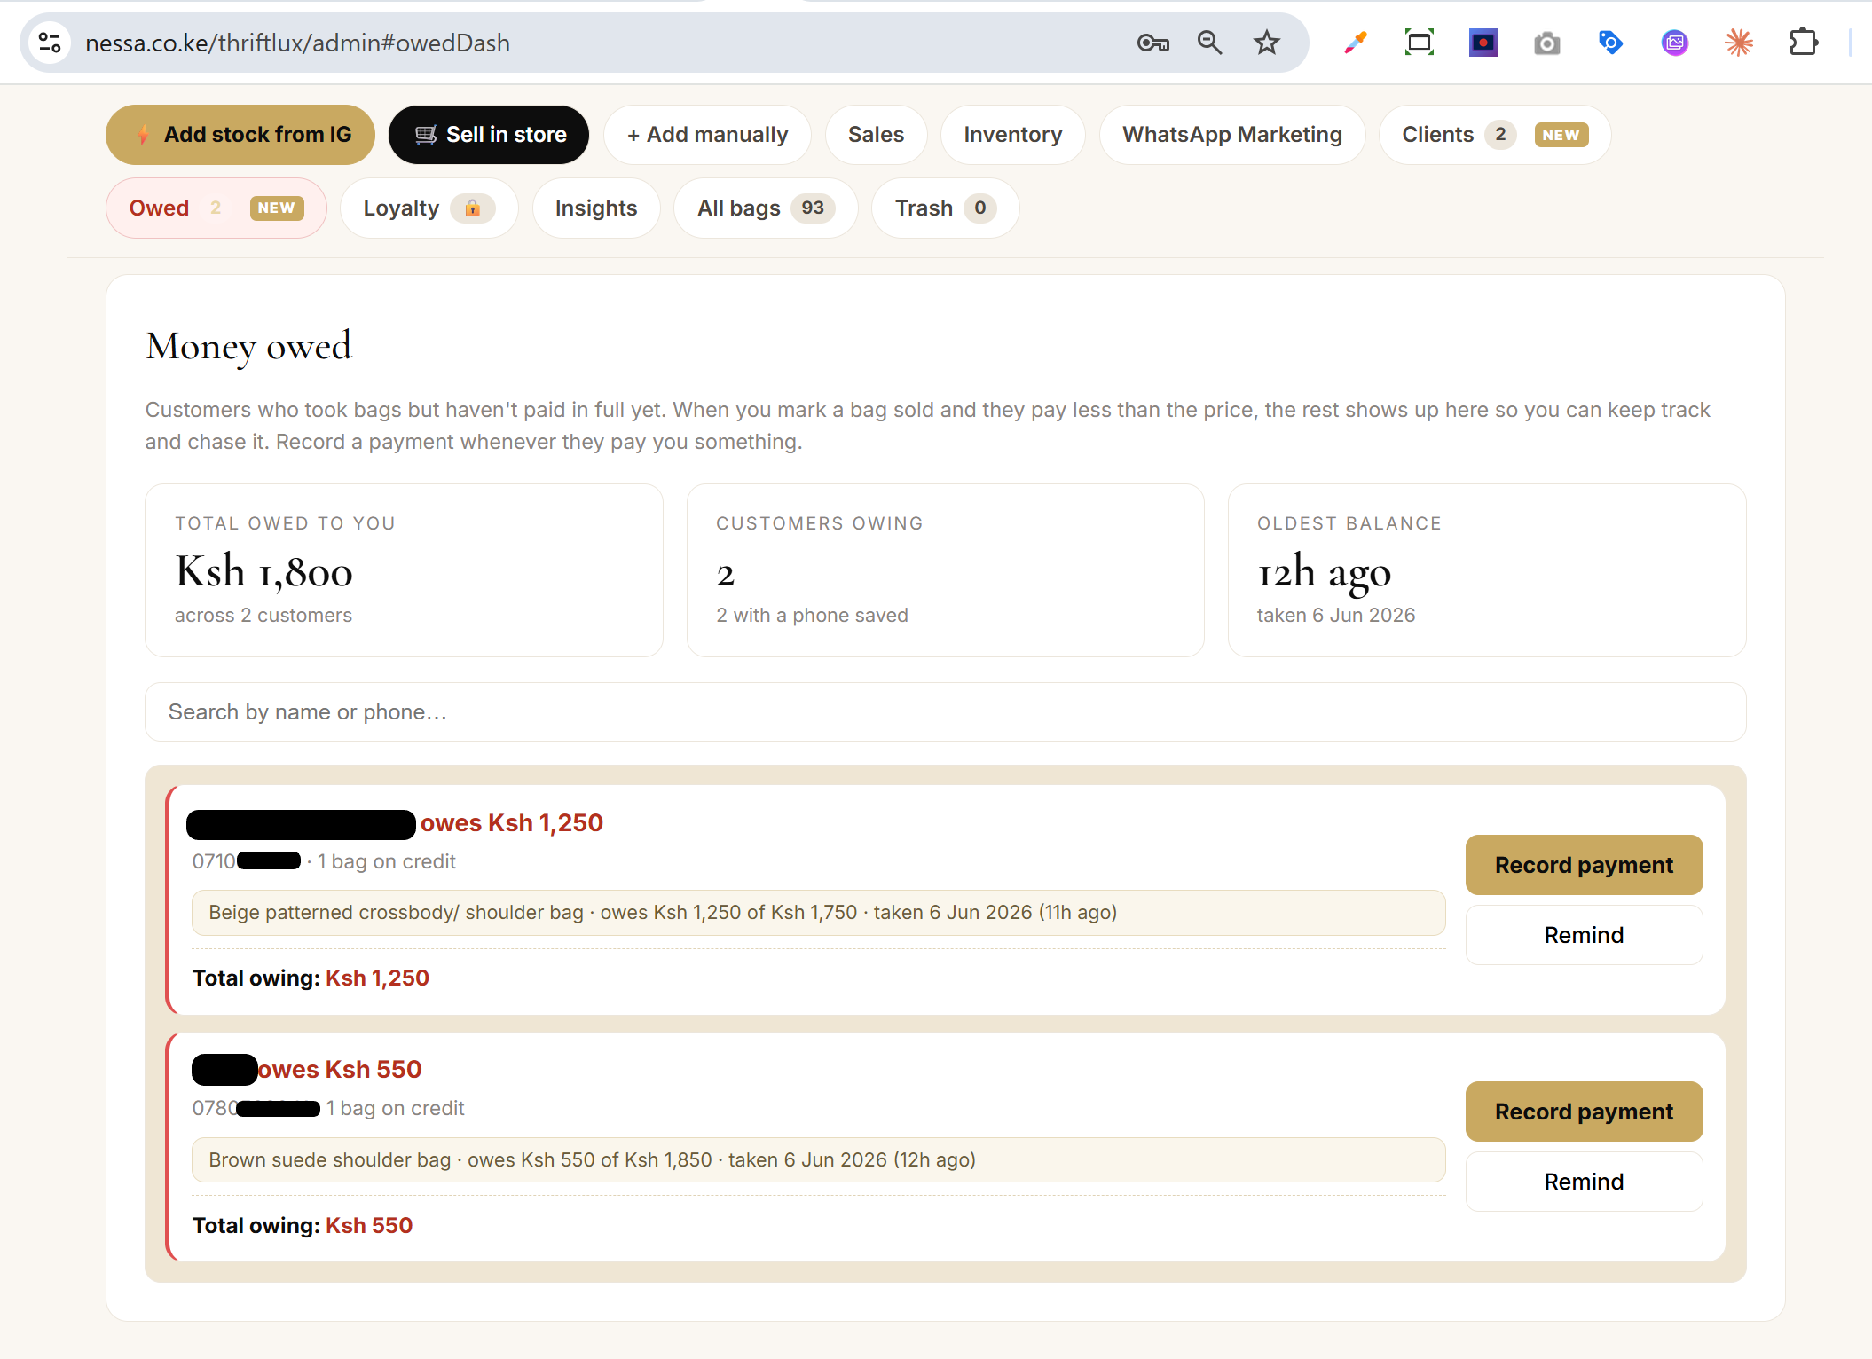Image resolution: width=1872 pixels, height=1359 pixels.
Task: Open the blue screen recorder extension icon
Action: tap(1483, 43)
